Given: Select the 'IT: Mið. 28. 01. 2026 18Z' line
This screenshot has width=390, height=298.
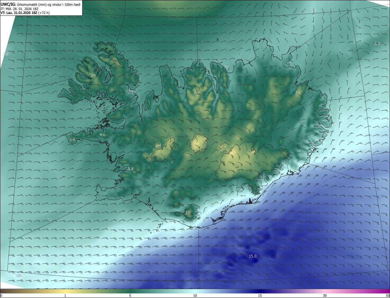Looking at the screenshot, I should coord(20,9).
